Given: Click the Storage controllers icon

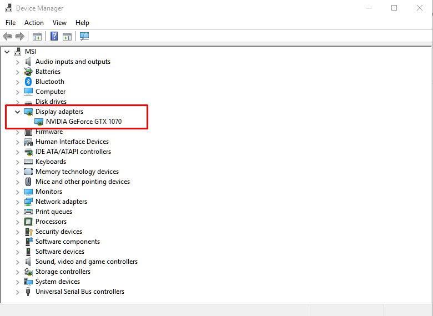Looking at the screenshot, I should [x=28, y=272].
